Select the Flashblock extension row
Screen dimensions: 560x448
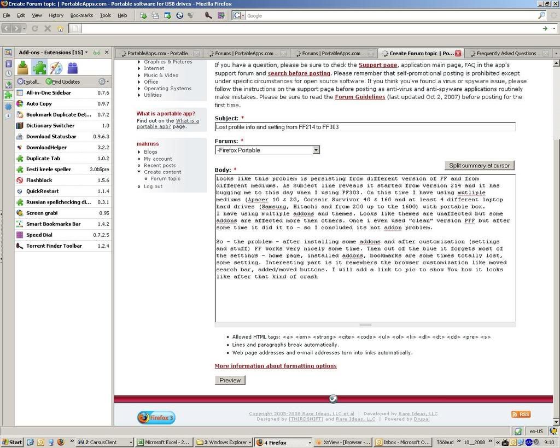pyautogui.click(x=63, y=180)
